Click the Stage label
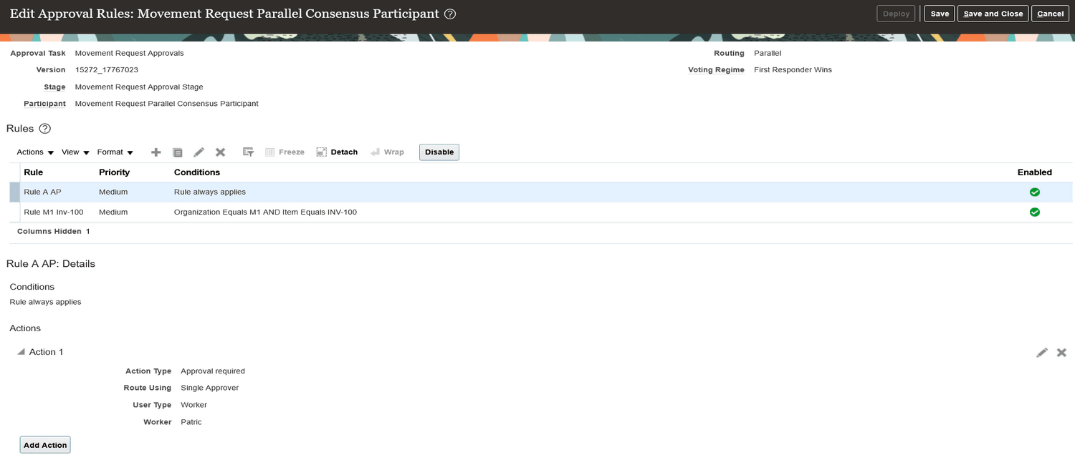Image resolution: width=1075 pixels, height=465 pixels. pos(54,87)
